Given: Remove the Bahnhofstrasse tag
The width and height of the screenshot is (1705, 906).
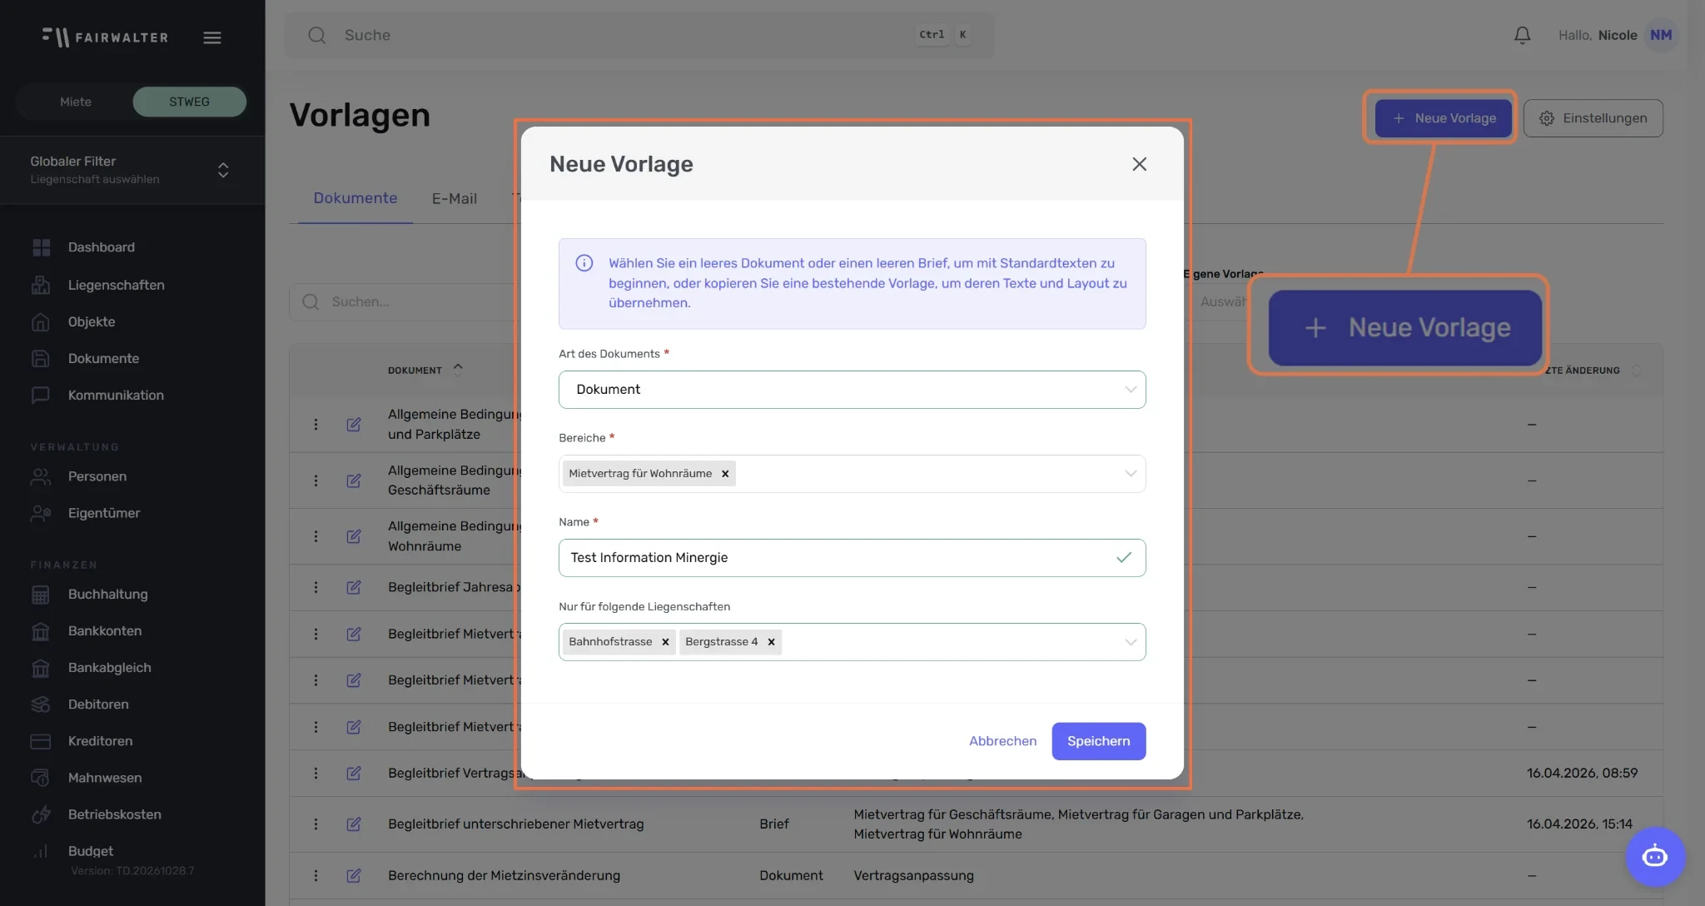Looking at the screenshot, I should [665, 642].
